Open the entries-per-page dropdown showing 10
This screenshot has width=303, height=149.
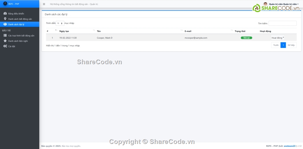60,23
